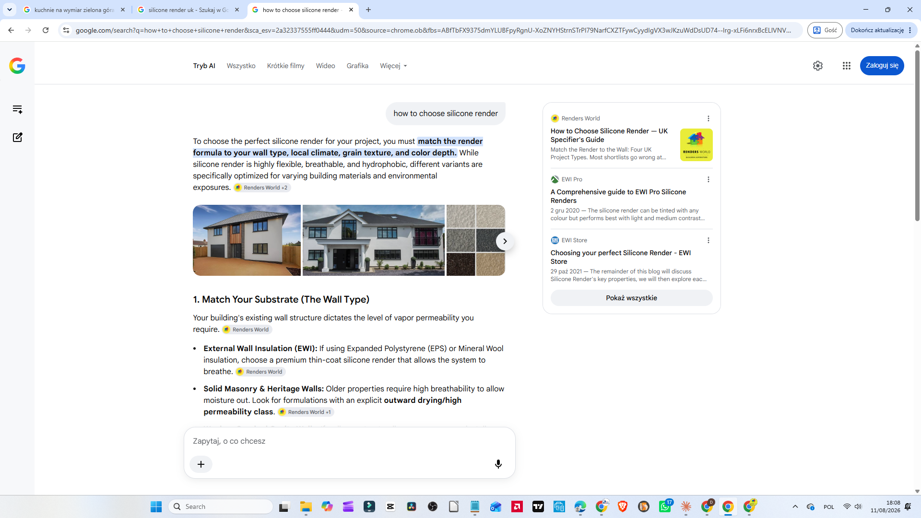Screen dimensions: 921x518
Task: Open the render texture swatches image
Action: (475, 240)
